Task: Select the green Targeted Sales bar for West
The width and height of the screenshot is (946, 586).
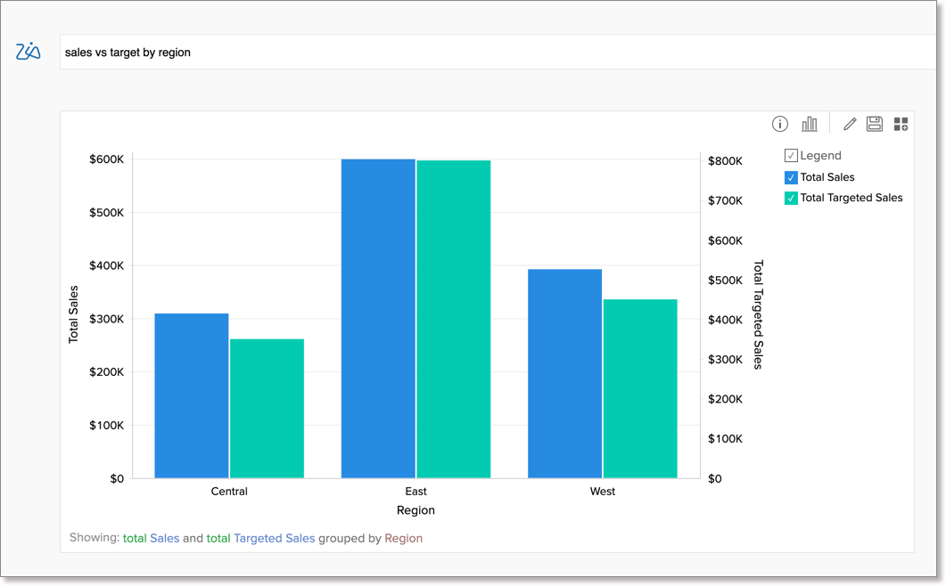Action: (640, 388)
